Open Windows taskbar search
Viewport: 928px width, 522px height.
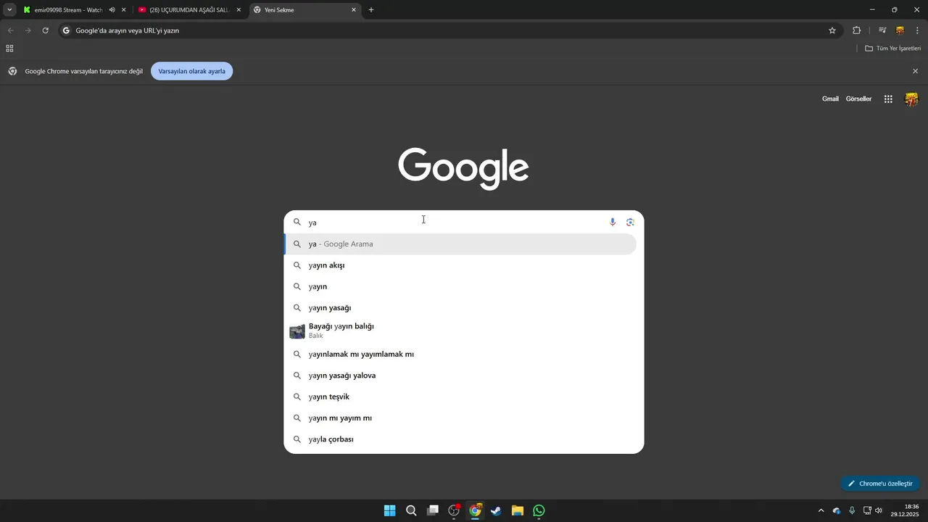point(411,510)
